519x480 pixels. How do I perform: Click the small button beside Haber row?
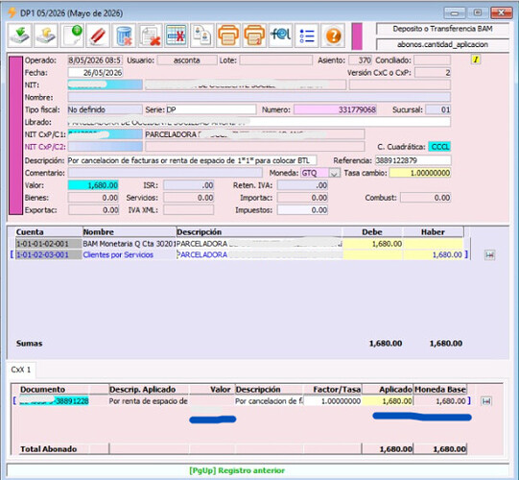489,254
